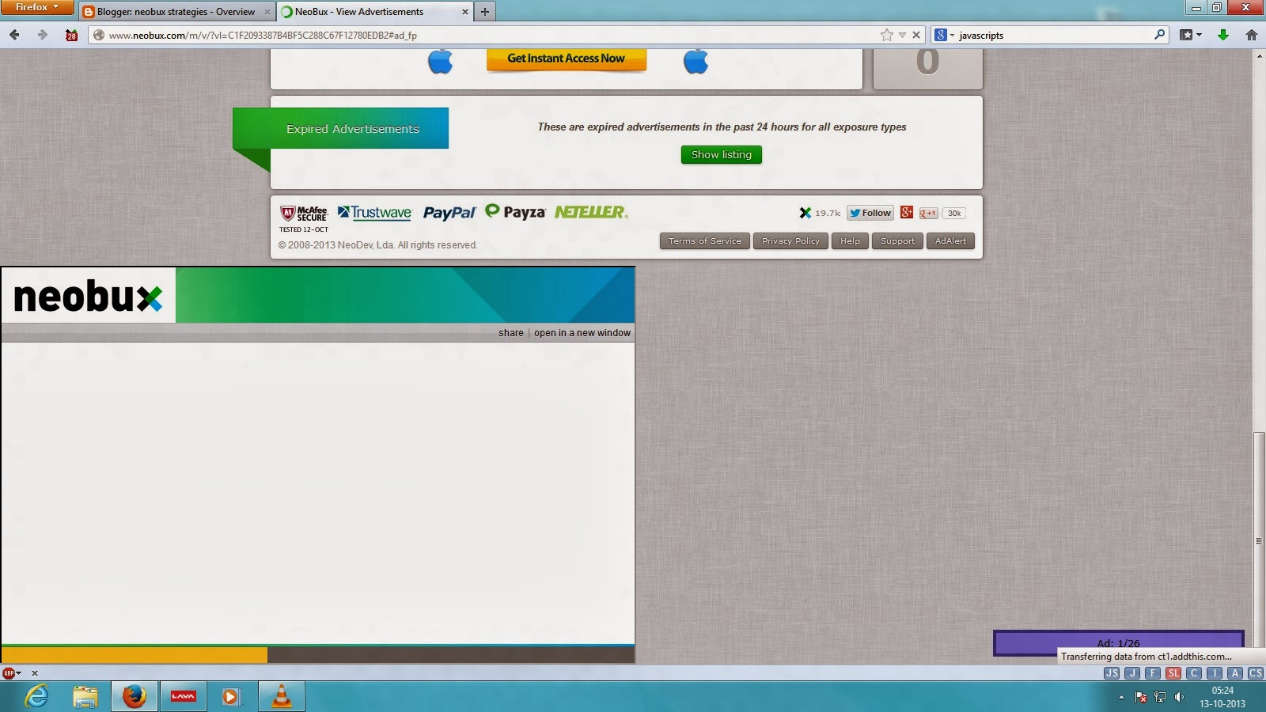
Task: Click the share link in ad frame
Action: pos(511,333)
